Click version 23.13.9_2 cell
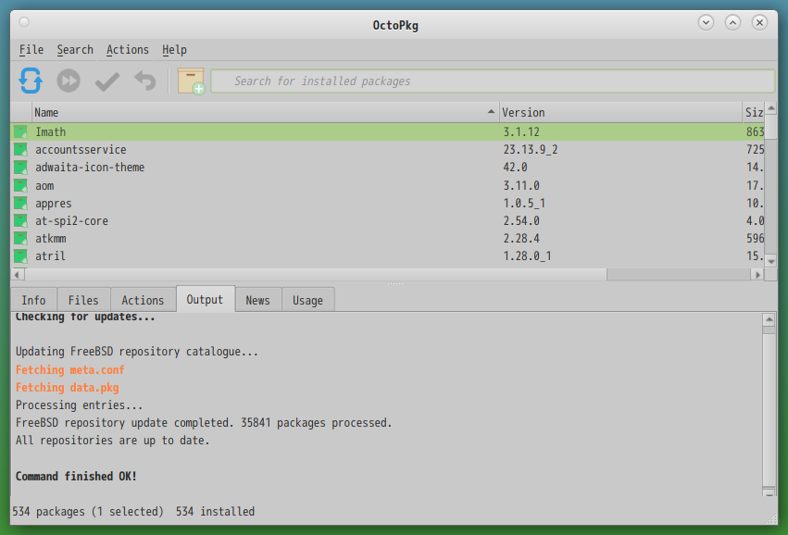Viewport: 788px width, 535px height. 531,150
